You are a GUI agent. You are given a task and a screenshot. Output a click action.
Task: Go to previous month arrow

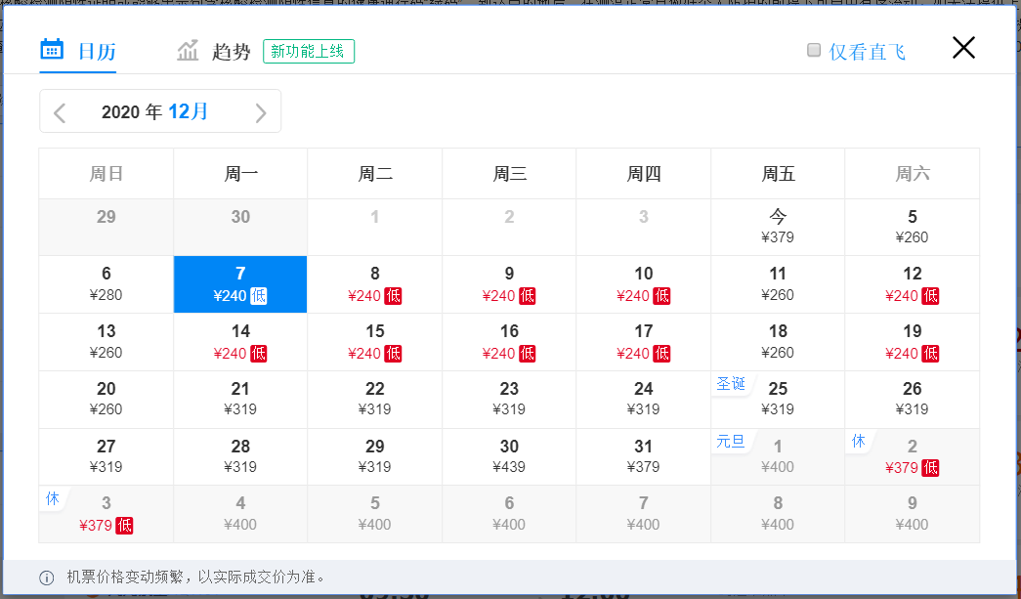[x=60, y=112]
